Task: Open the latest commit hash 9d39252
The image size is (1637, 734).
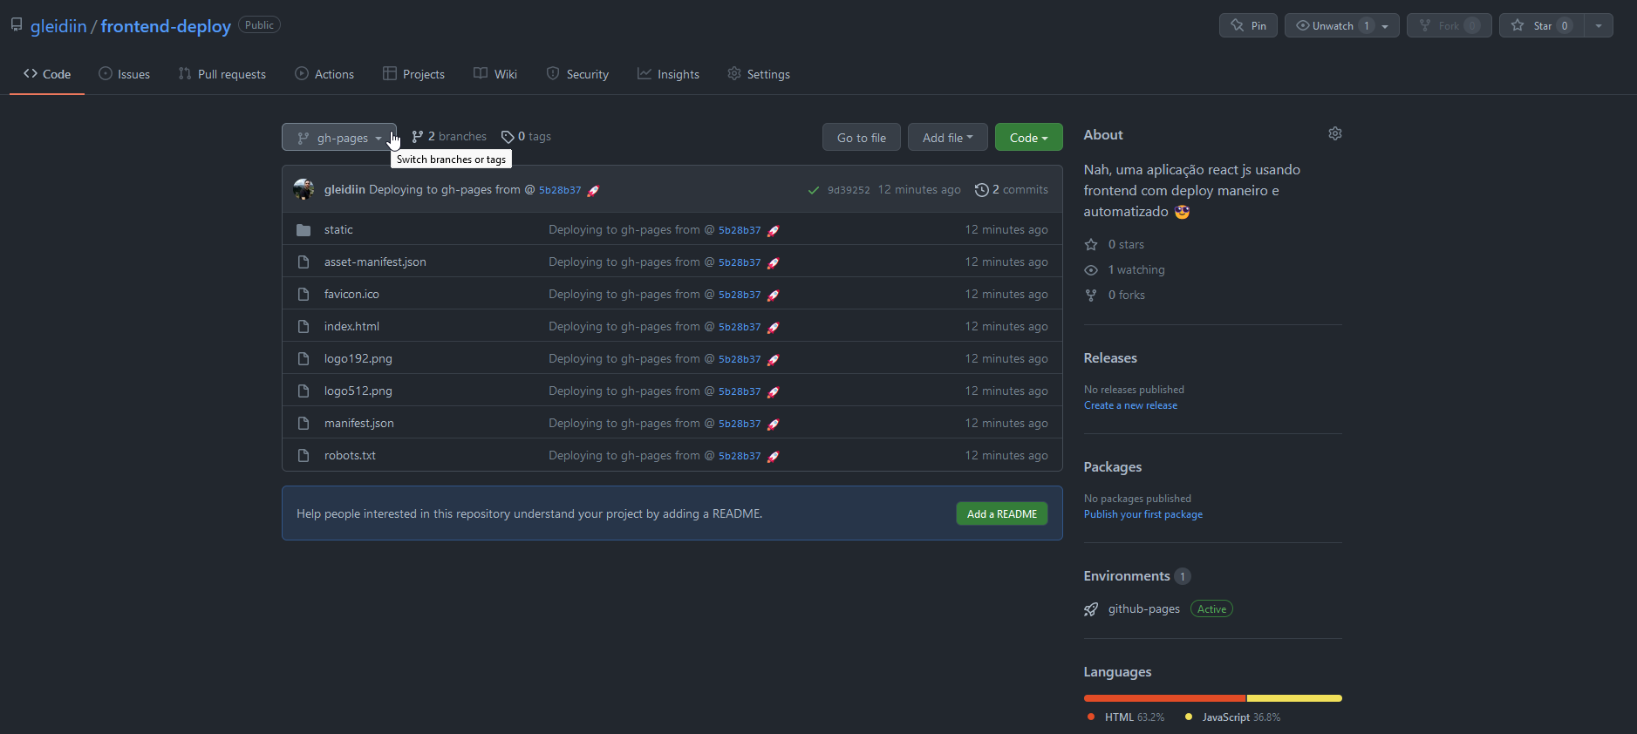Action: click(x=849, y=190)
